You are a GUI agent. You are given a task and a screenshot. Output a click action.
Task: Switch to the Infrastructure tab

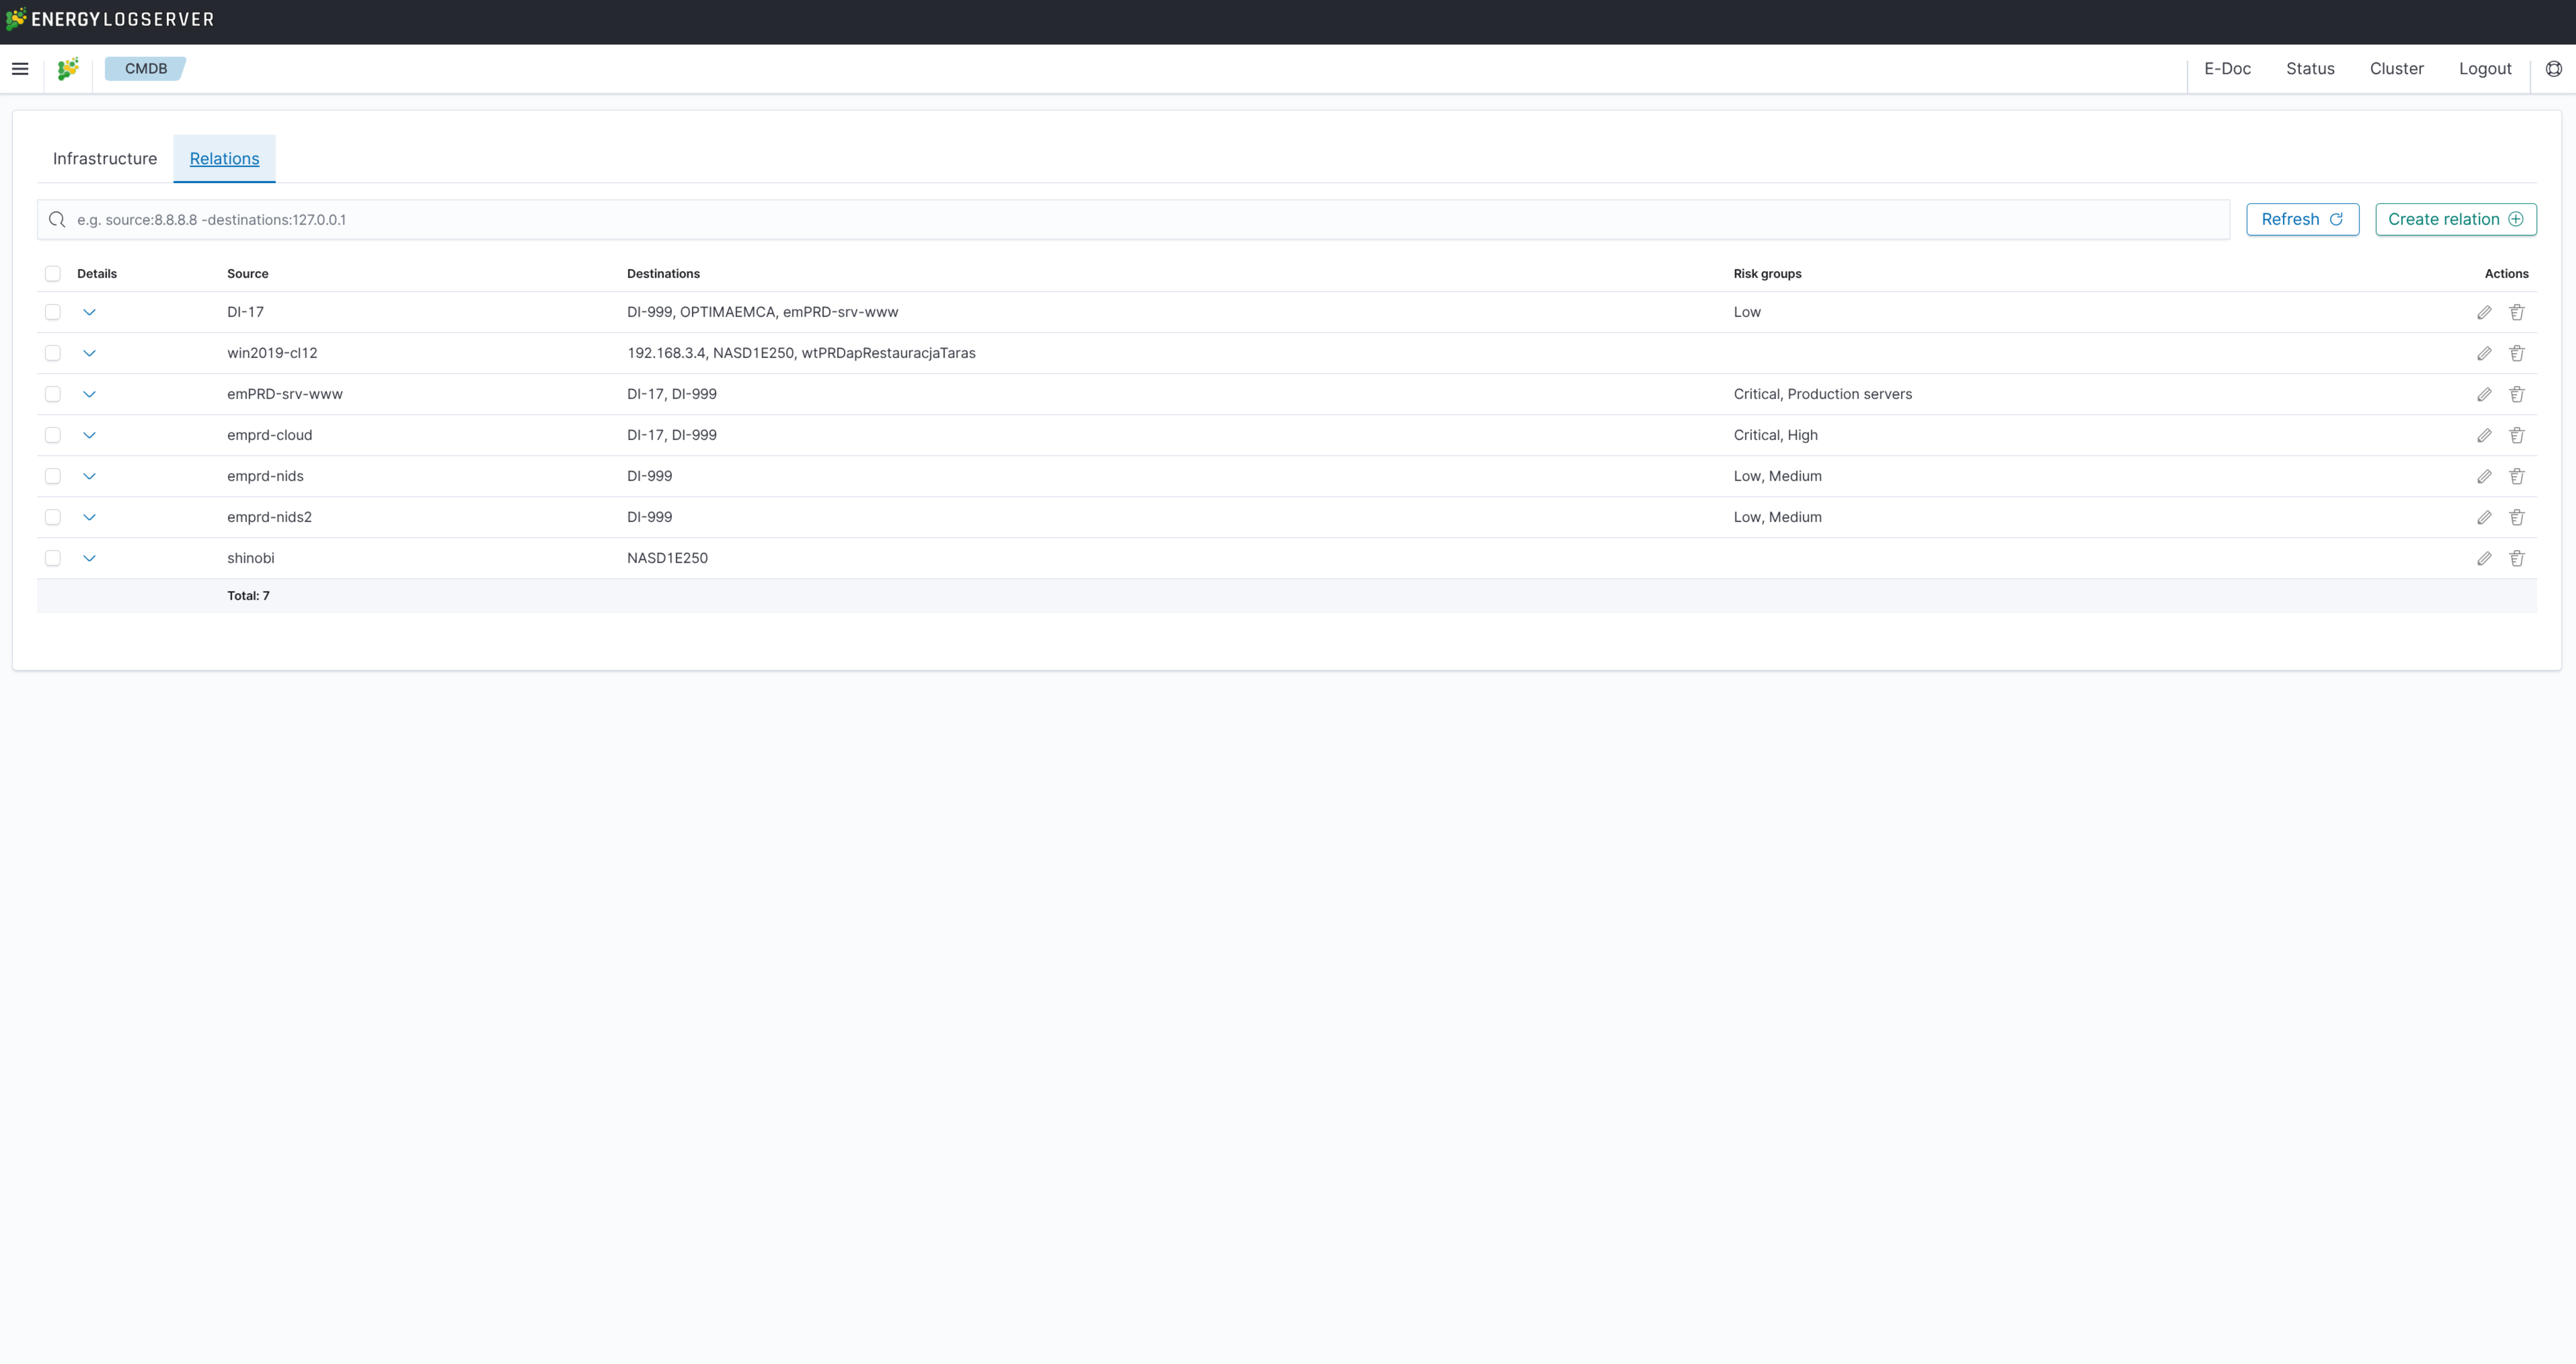[x=104, y=158]
